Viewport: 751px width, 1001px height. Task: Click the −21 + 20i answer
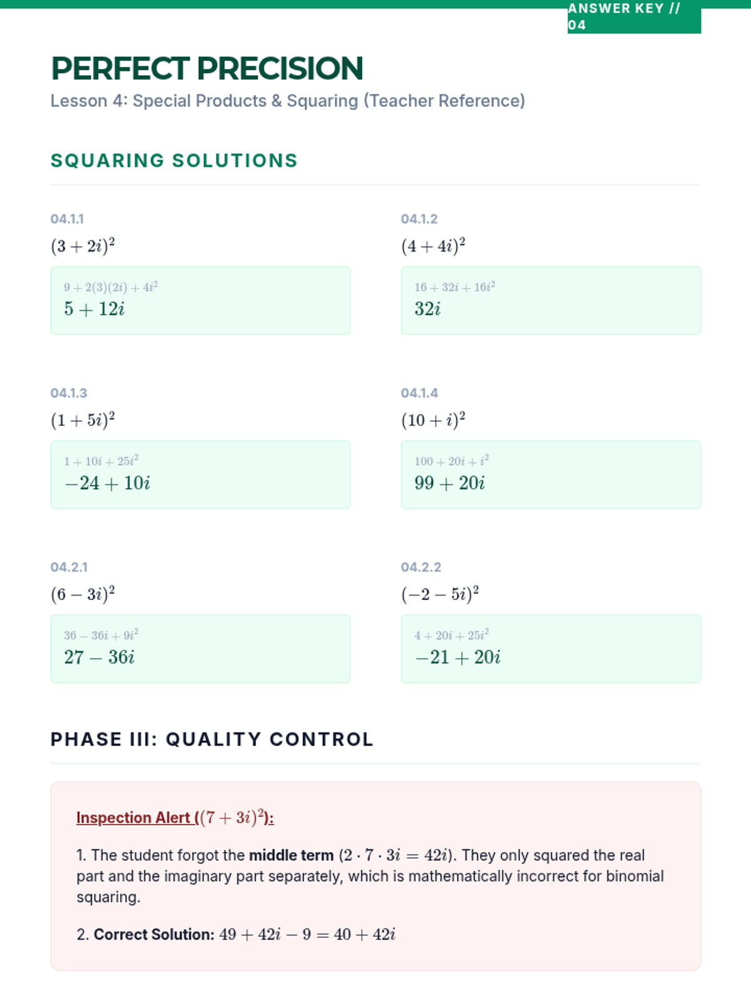pos(457,657)
